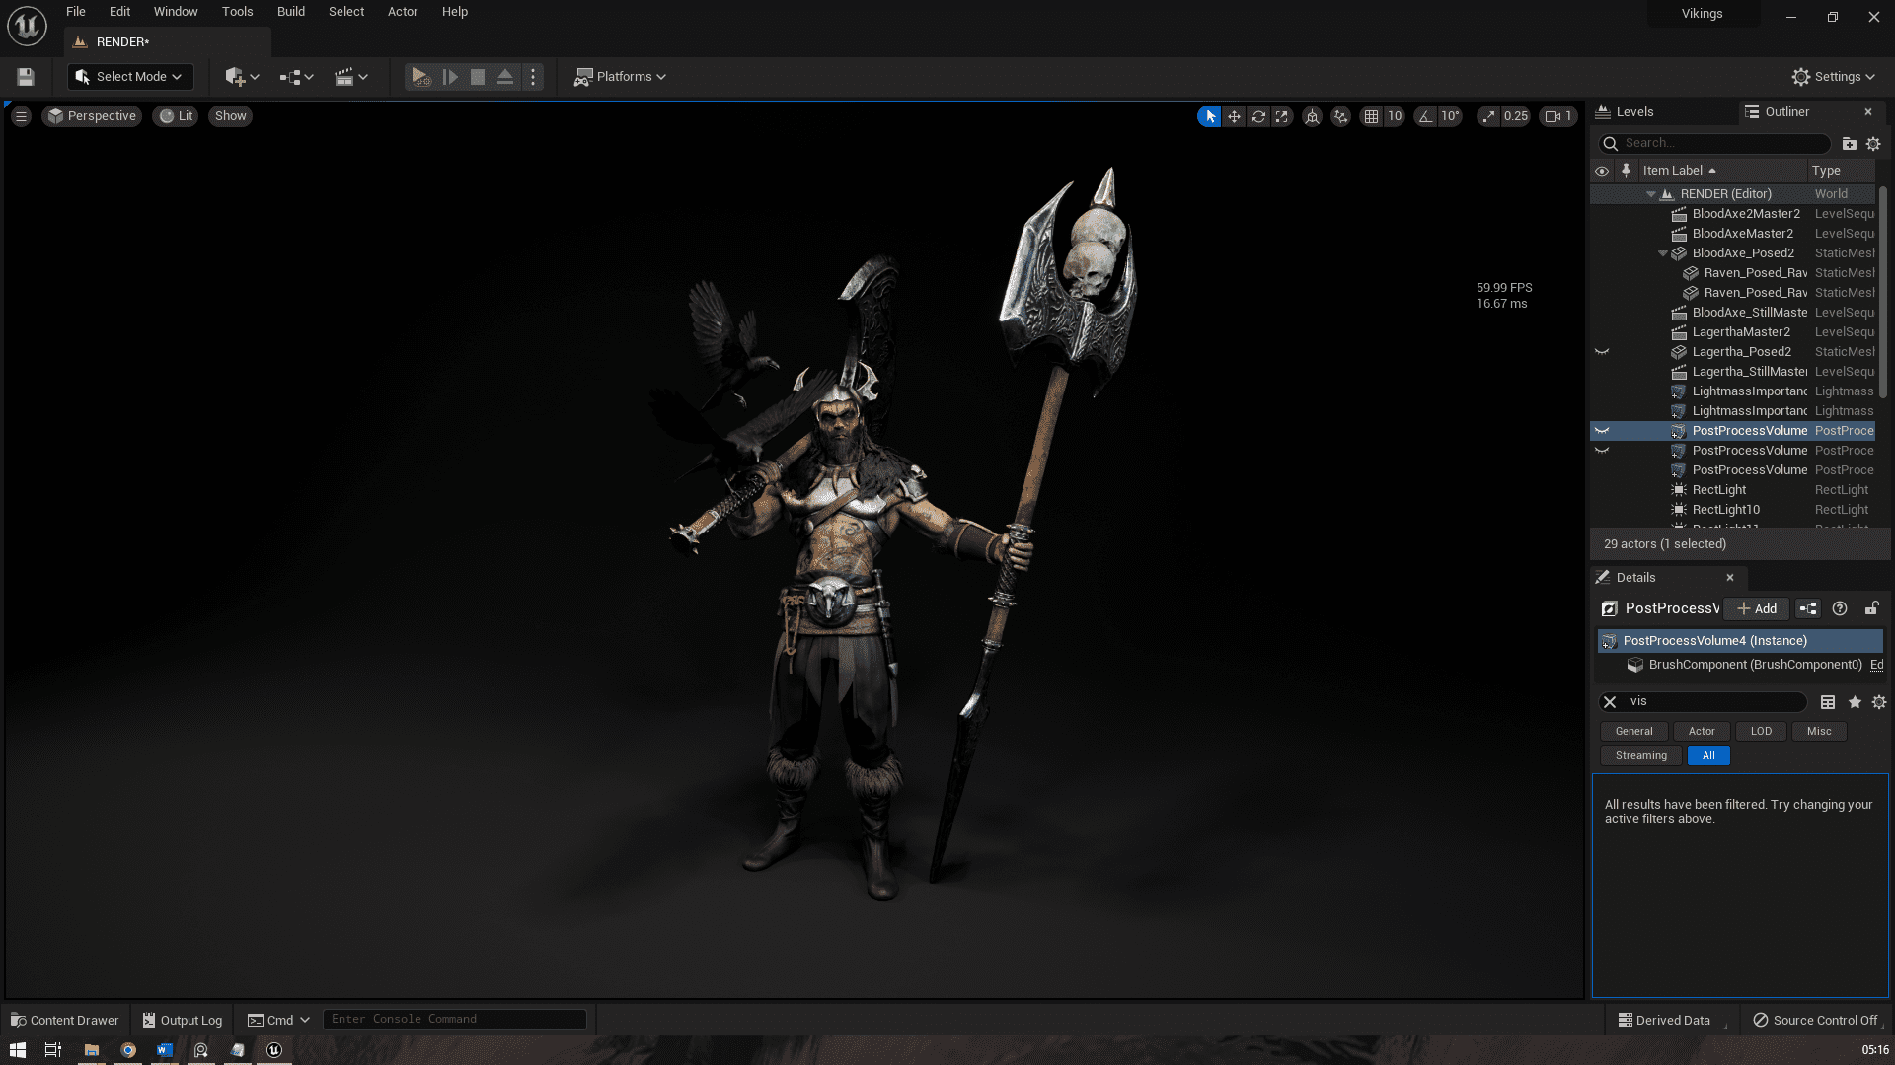This screenshot has width=1895, height=1065.
Task: Activate the scale gizmo tool
Action: (1282, 116)
